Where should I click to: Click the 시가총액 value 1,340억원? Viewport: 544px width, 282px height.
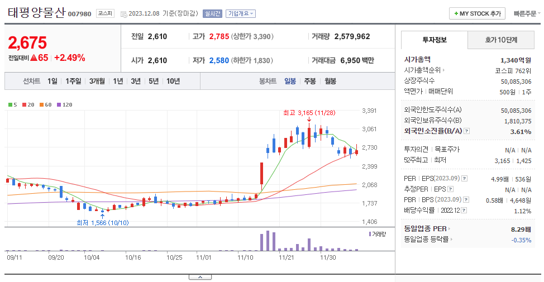(516, 60)
